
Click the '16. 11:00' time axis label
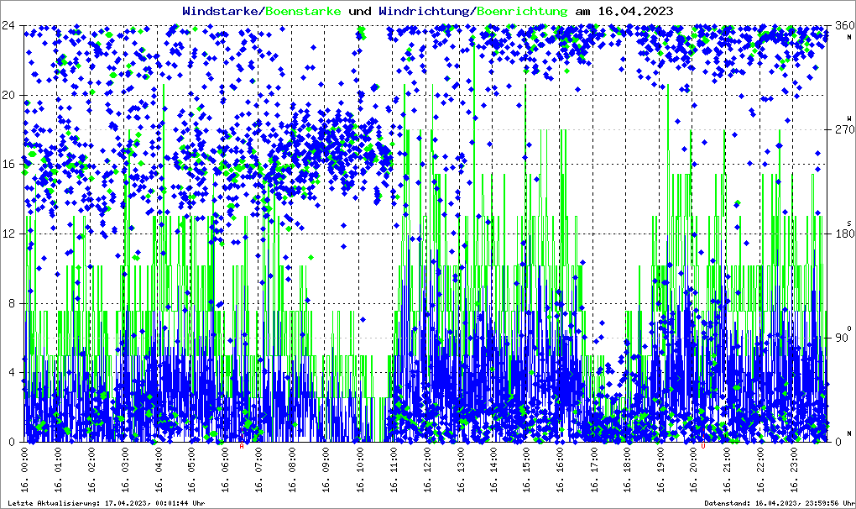(x=392, y=470)
